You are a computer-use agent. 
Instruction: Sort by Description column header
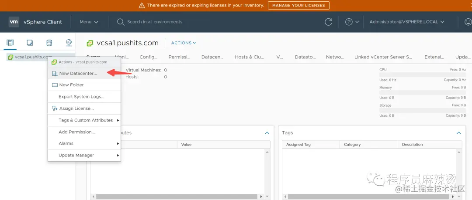click(x=430, y=145)
